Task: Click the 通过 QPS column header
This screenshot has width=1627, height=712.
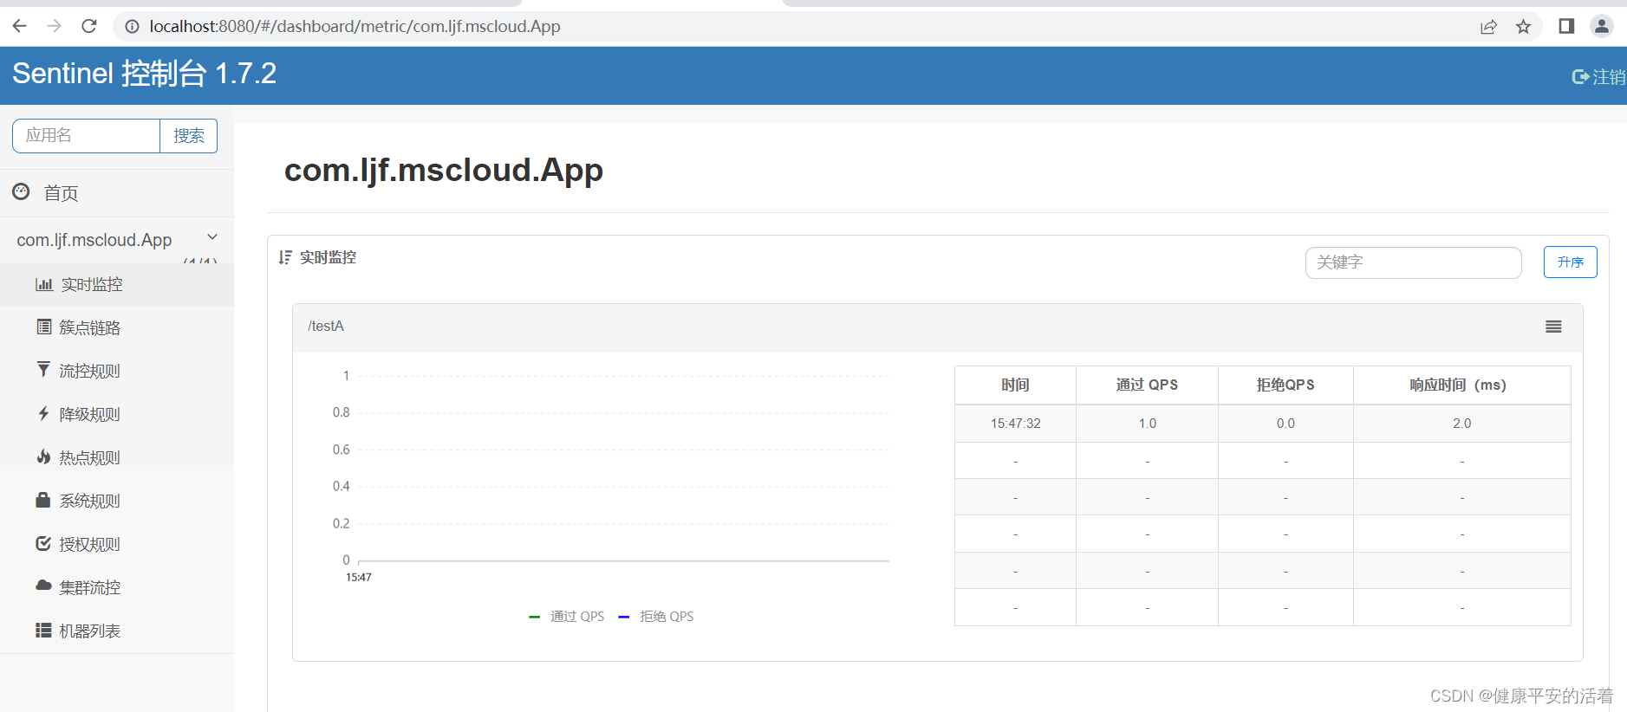Action: point(1147,385)
